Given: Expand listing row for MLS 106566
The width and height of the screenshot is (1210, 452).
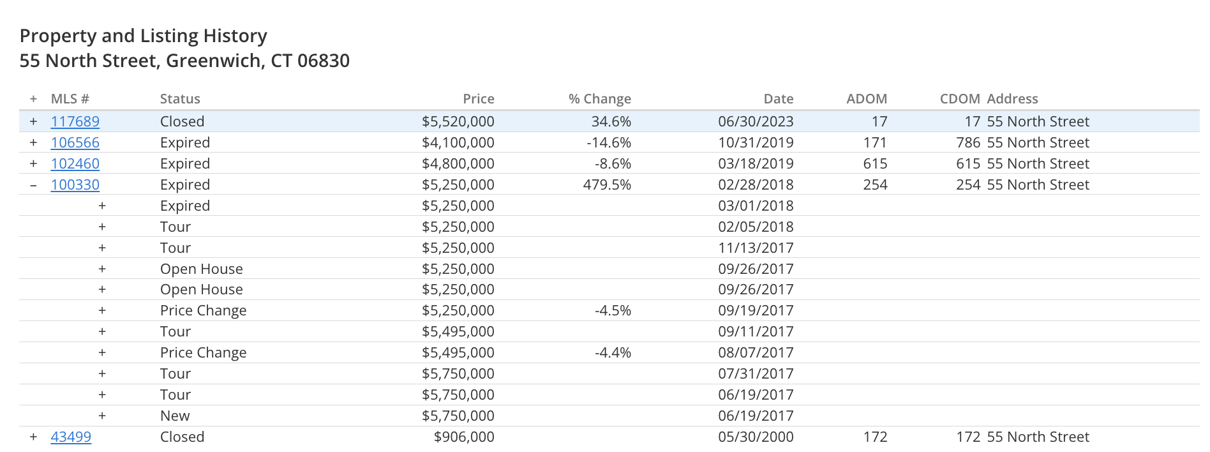Looking at the screenshot, I should (x=34, y=142).
